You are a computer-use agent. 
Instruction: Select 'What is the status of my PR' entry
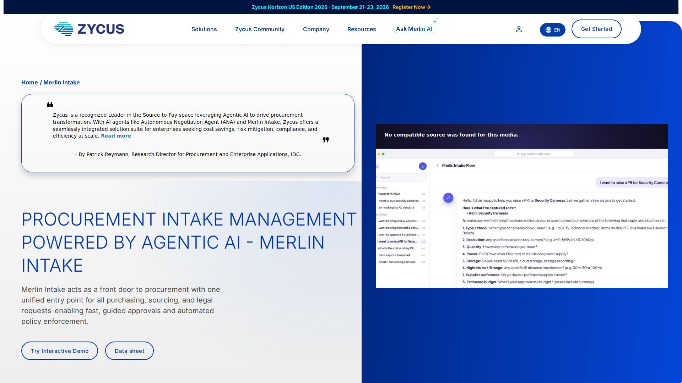[x=401, y=248]
